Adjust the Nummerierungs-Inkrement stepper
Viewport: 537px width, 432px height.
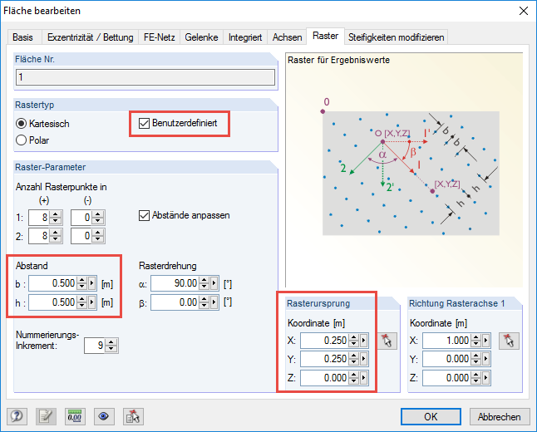(111, 346)
